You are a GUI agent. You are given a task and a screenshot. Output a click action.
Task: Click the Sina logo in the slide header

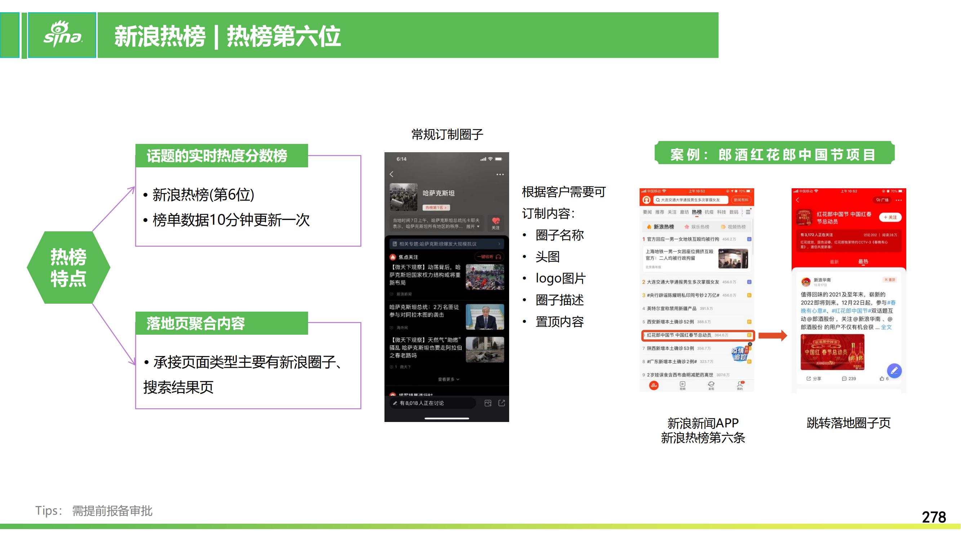tap(63, 34)
